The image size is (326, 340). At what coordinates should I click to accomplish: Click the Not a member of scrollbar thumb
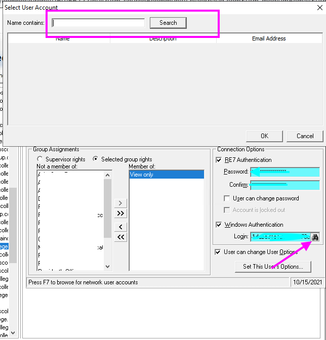[108, 208]
